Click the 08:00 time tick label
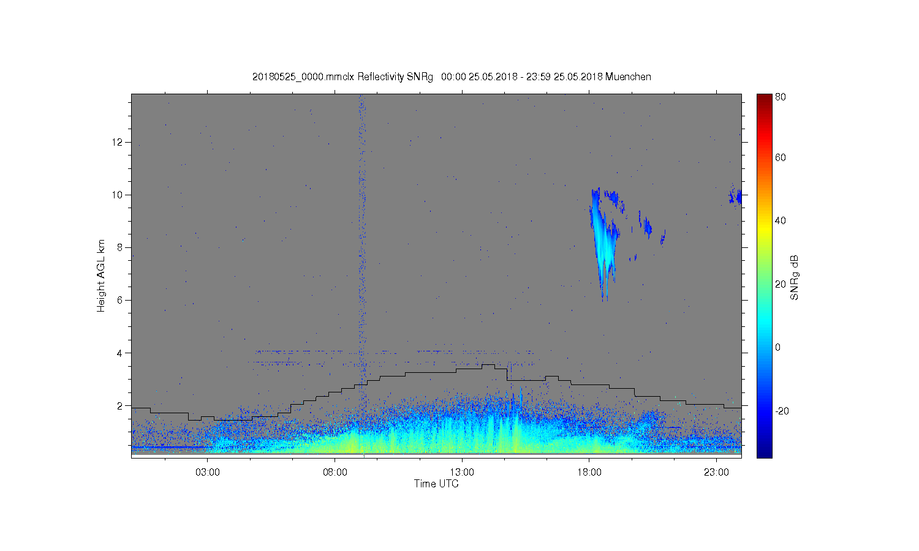Image resolution: width=919 pixels, height=551 pixels. (x=335, y=473)
